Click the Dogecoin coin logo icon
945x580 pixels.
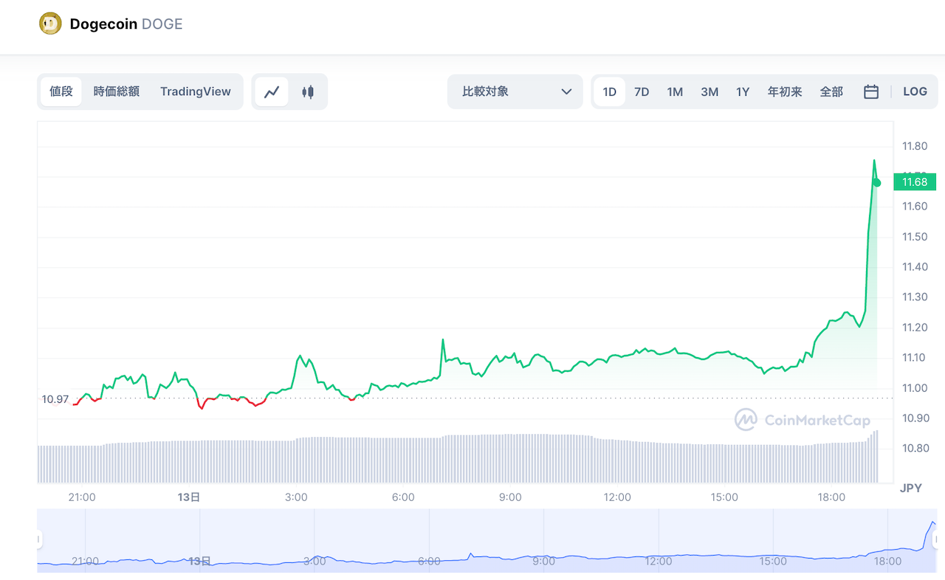pos(51,24)
